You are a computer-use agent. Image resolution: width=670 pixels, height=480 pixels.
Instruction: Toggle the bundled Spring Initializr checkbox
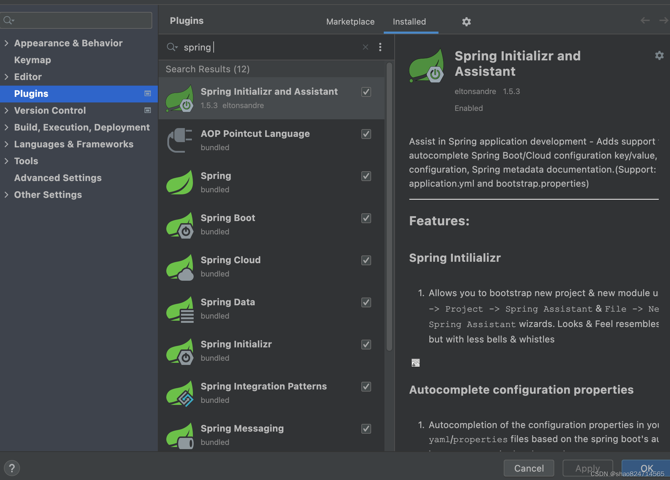point(366,345)
